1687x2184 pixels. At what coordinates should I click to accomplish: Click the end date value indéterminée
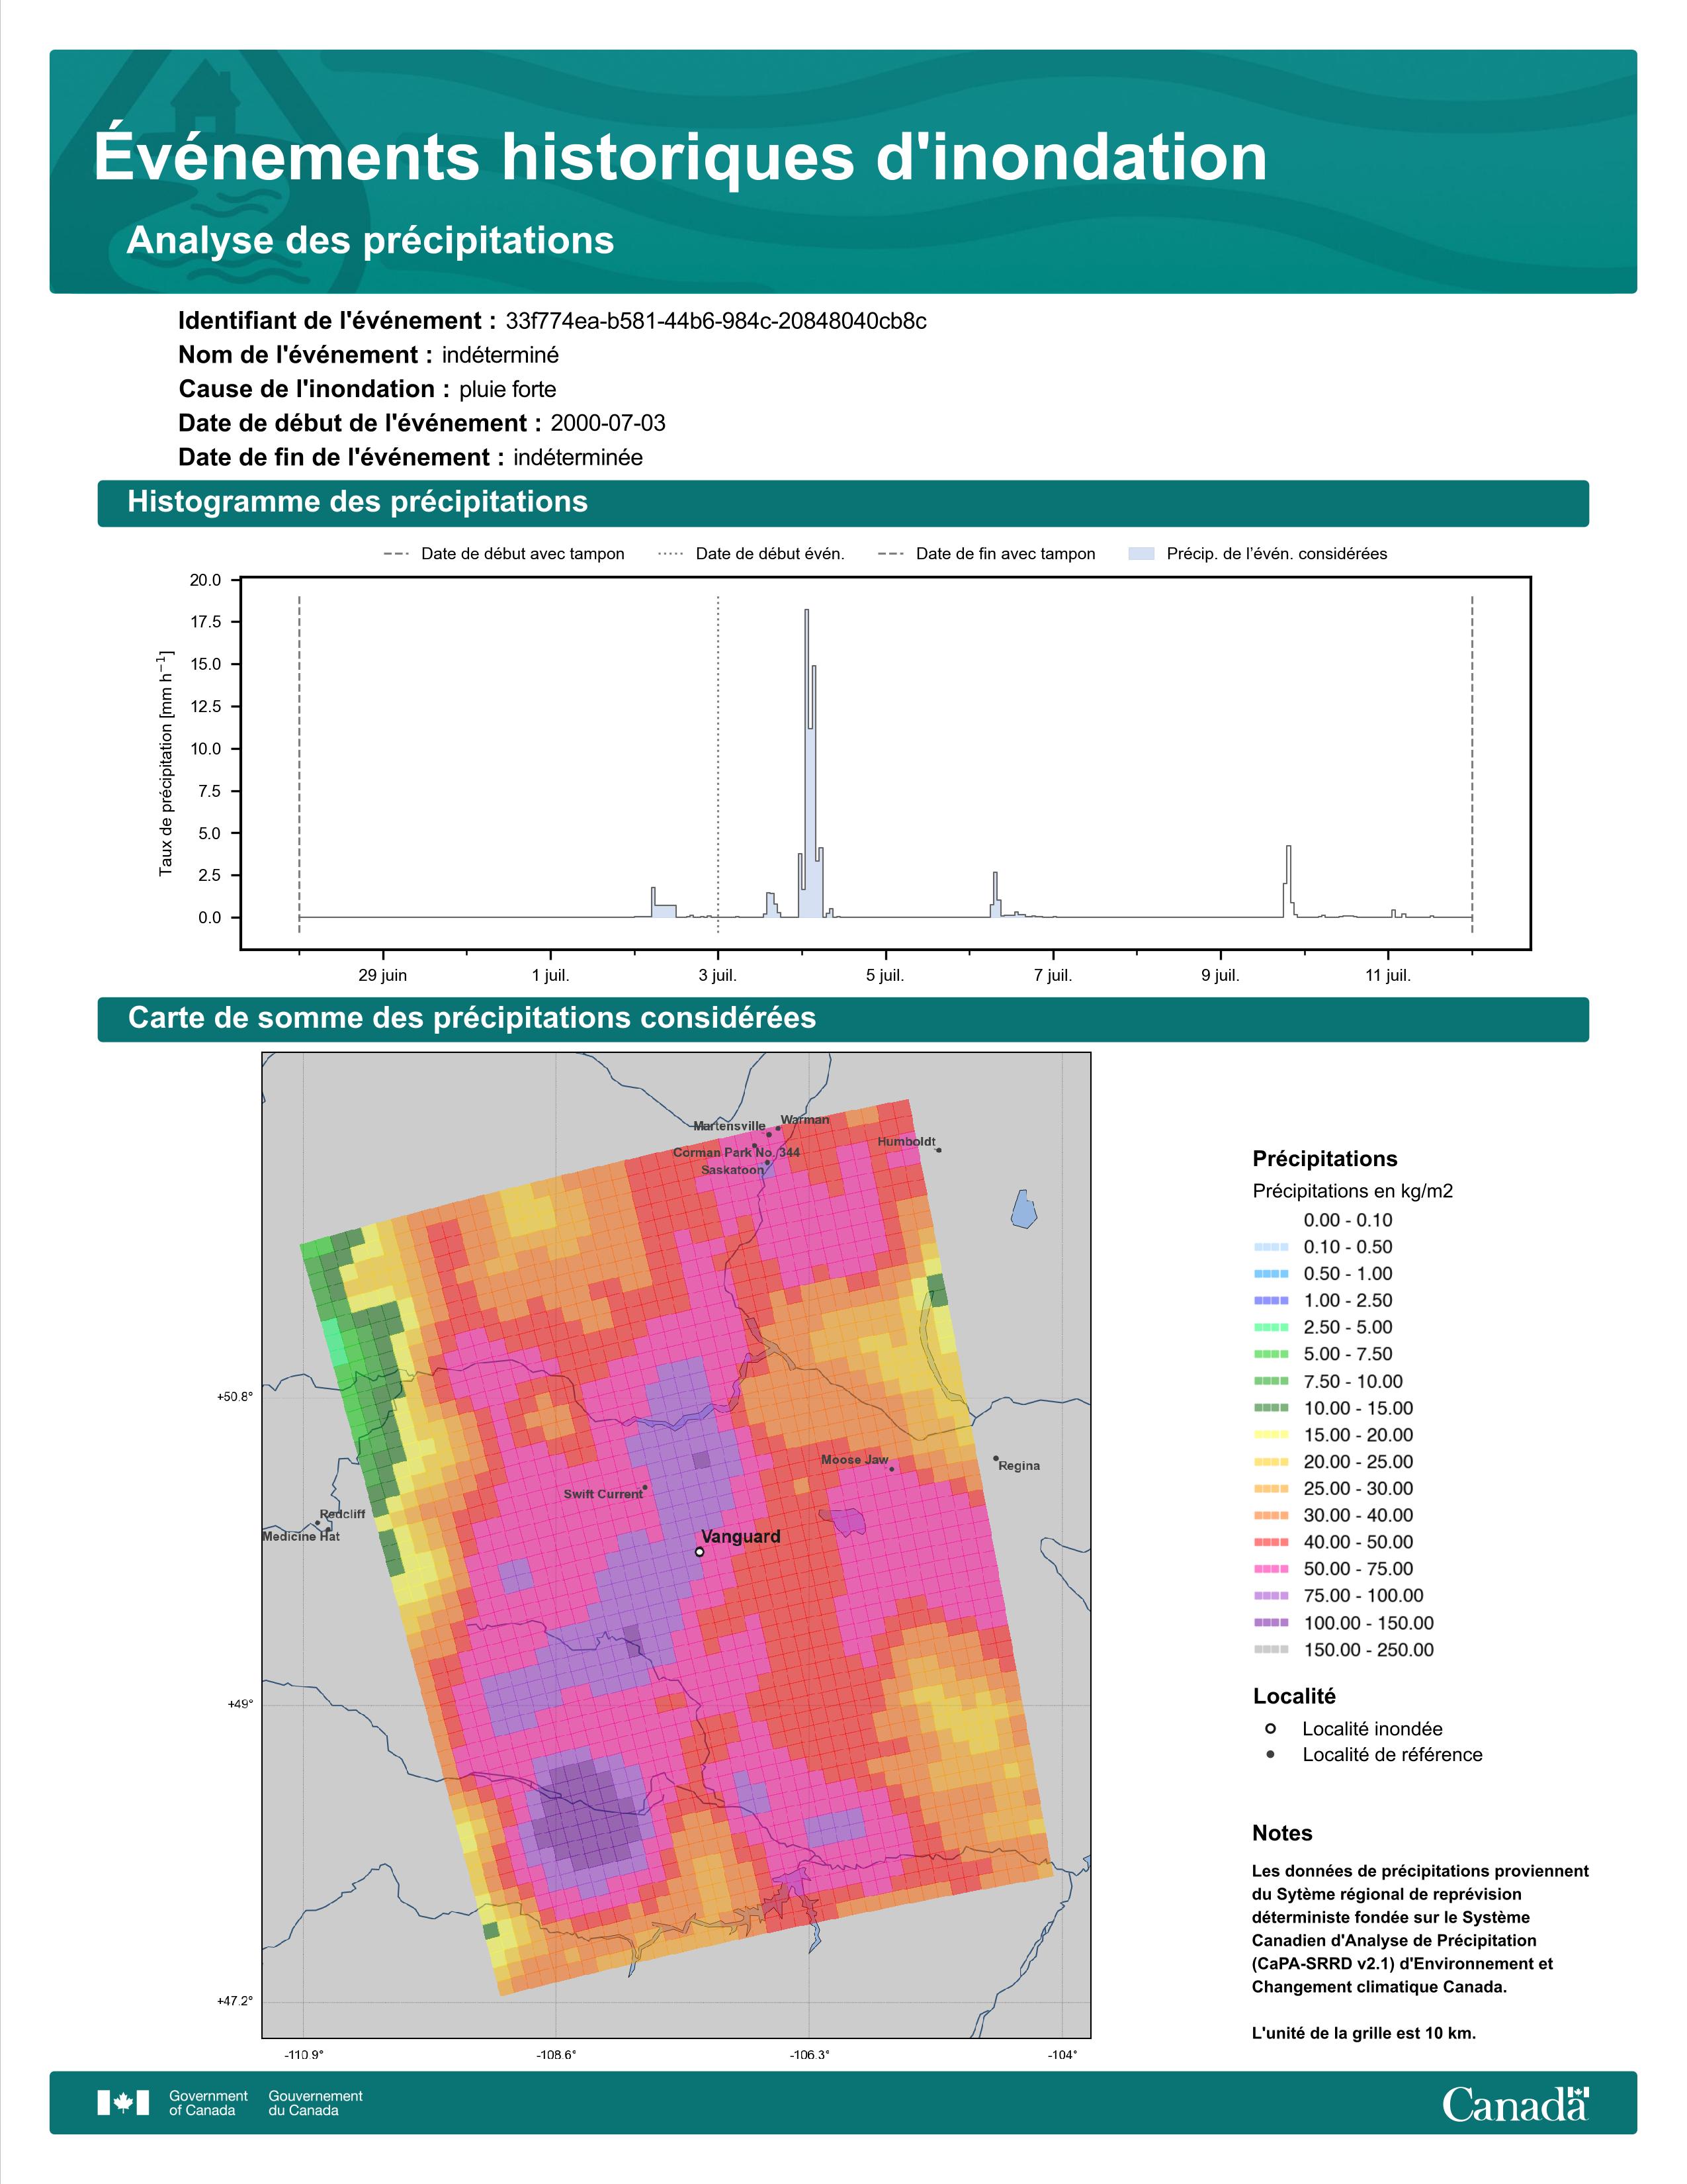click(578, 457)
